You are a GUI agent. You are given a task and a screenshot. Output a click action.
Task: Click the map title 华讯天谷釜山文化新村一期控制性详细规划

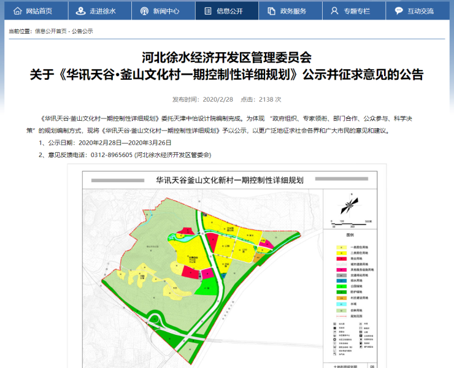[229, 180]
